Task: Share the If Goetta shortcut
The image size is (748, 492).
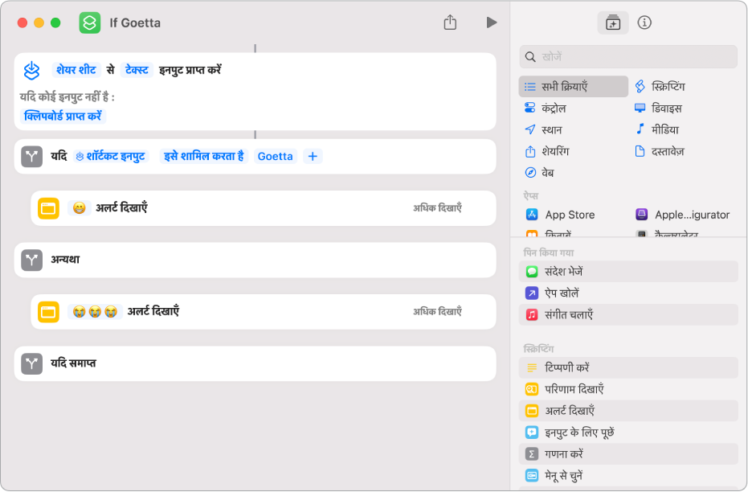Action: click(450, 23)
